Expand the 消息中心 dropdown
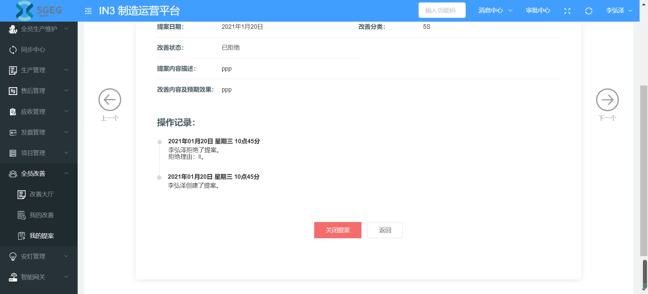The height and width of the screenshot is (294, 648). [x=495, y=10]
